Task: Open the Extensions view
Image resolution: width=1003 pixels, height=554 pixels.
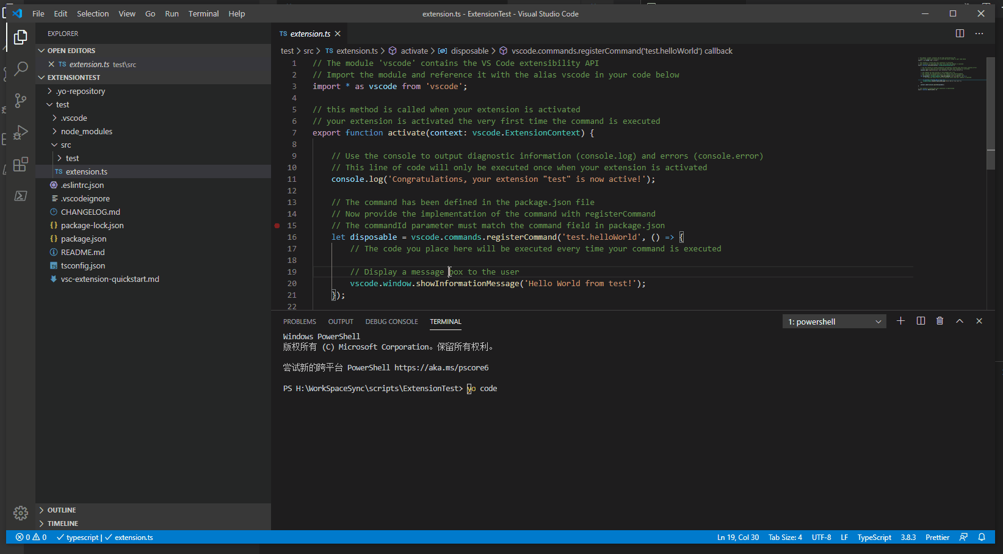Action: 21,164
